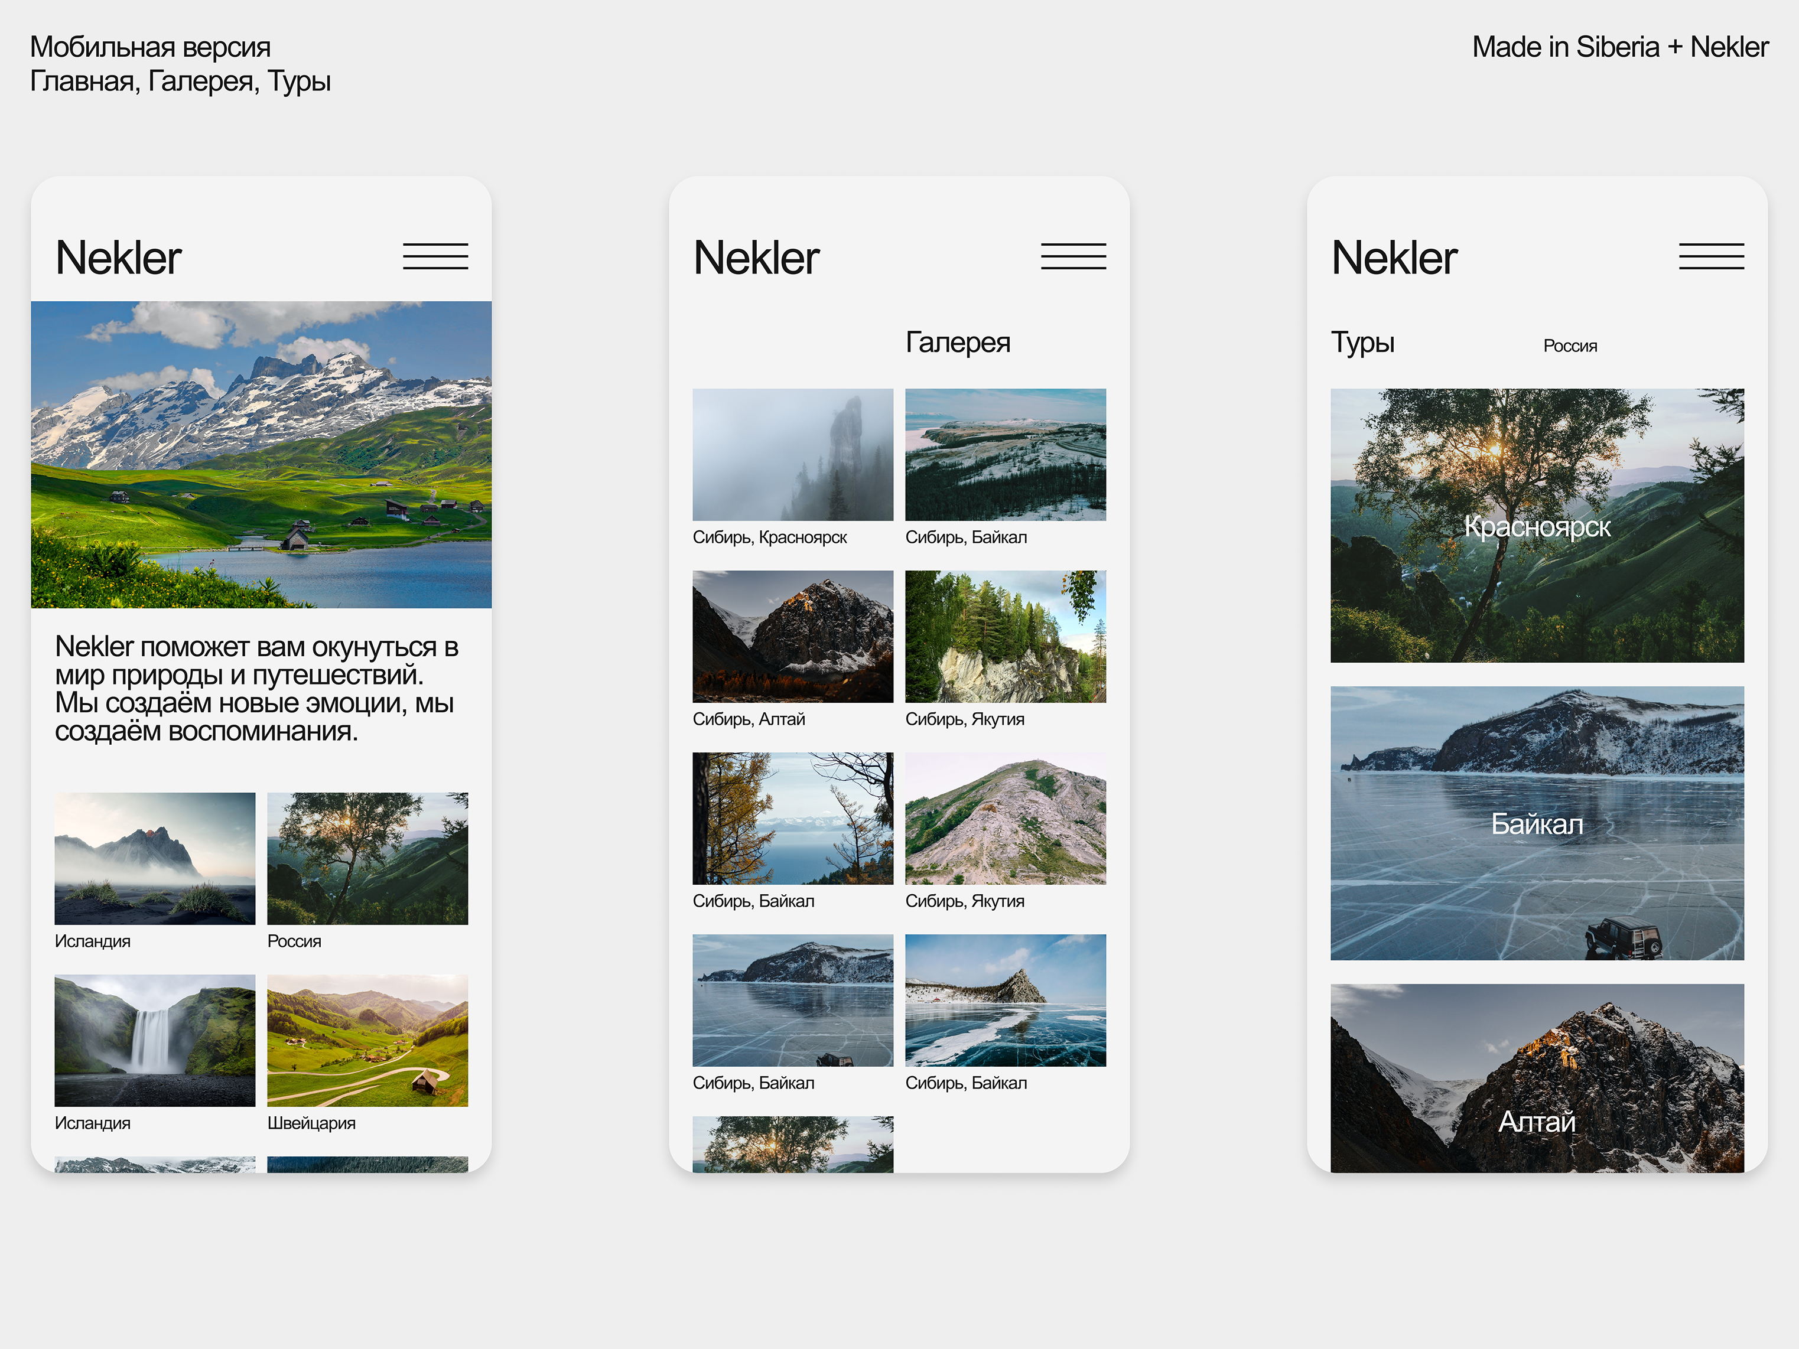Open Россия tree sunset thumbnail

click(367, 858)
